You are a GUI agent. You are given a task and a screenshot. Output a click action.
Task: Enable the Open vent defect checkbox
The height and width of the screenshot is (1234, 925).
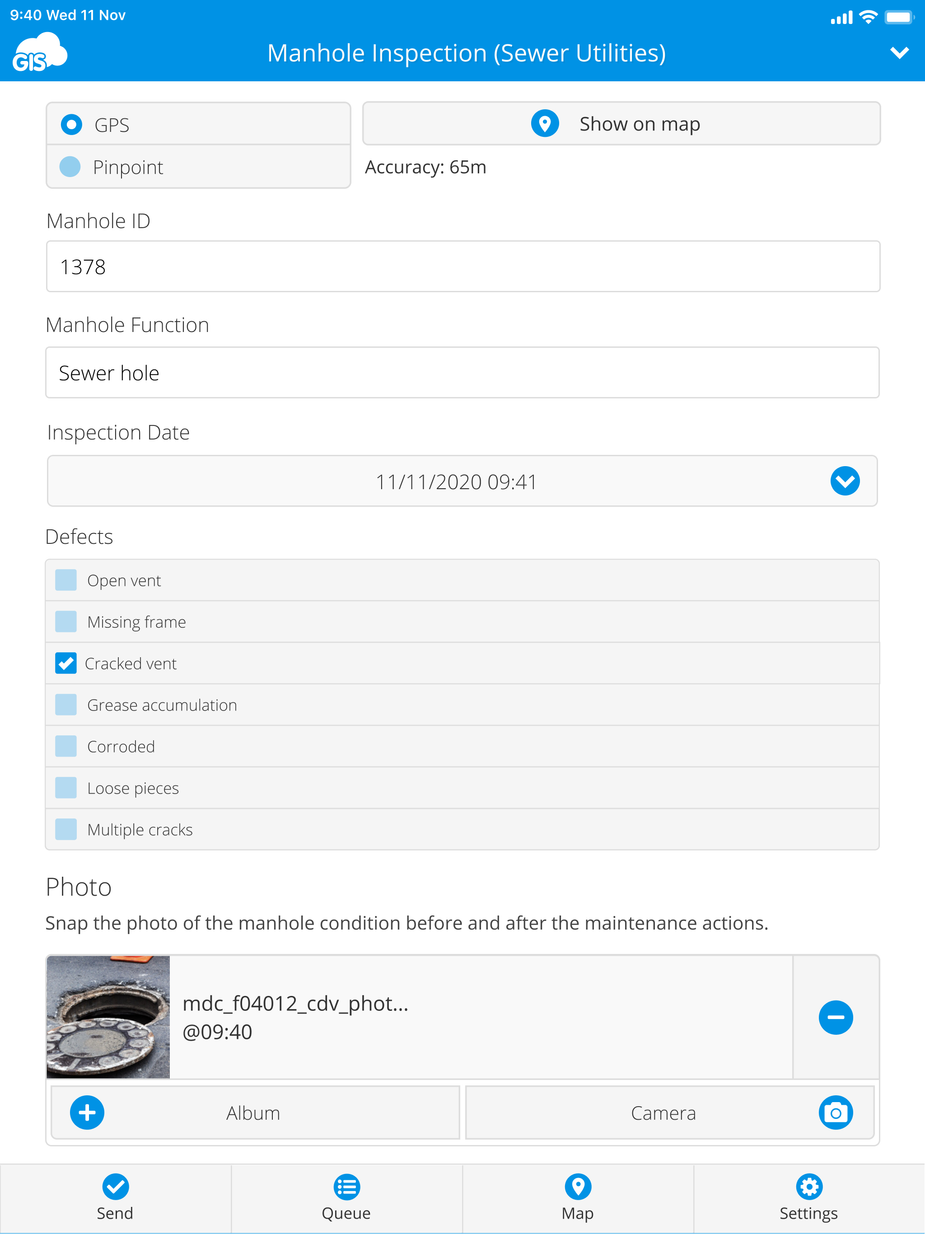(x=65, y=580)
